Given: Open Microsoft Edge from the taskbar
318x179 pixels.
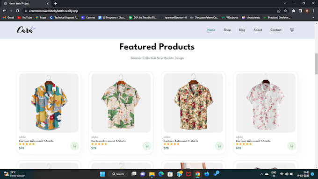Looking at the screenshot, I should pyautogui.click(x=161, y=174).
